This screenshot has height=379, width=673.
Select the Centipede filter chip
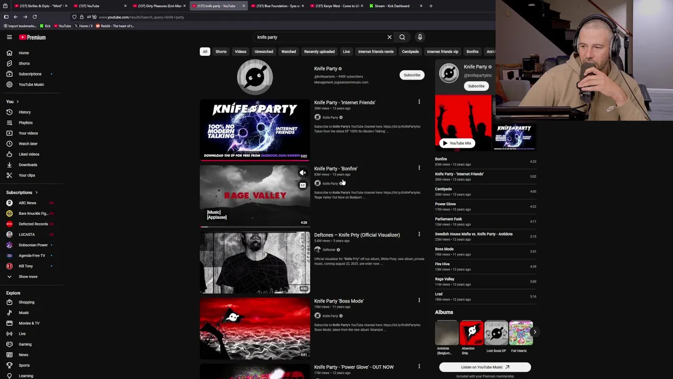click(x=410, y=52)
